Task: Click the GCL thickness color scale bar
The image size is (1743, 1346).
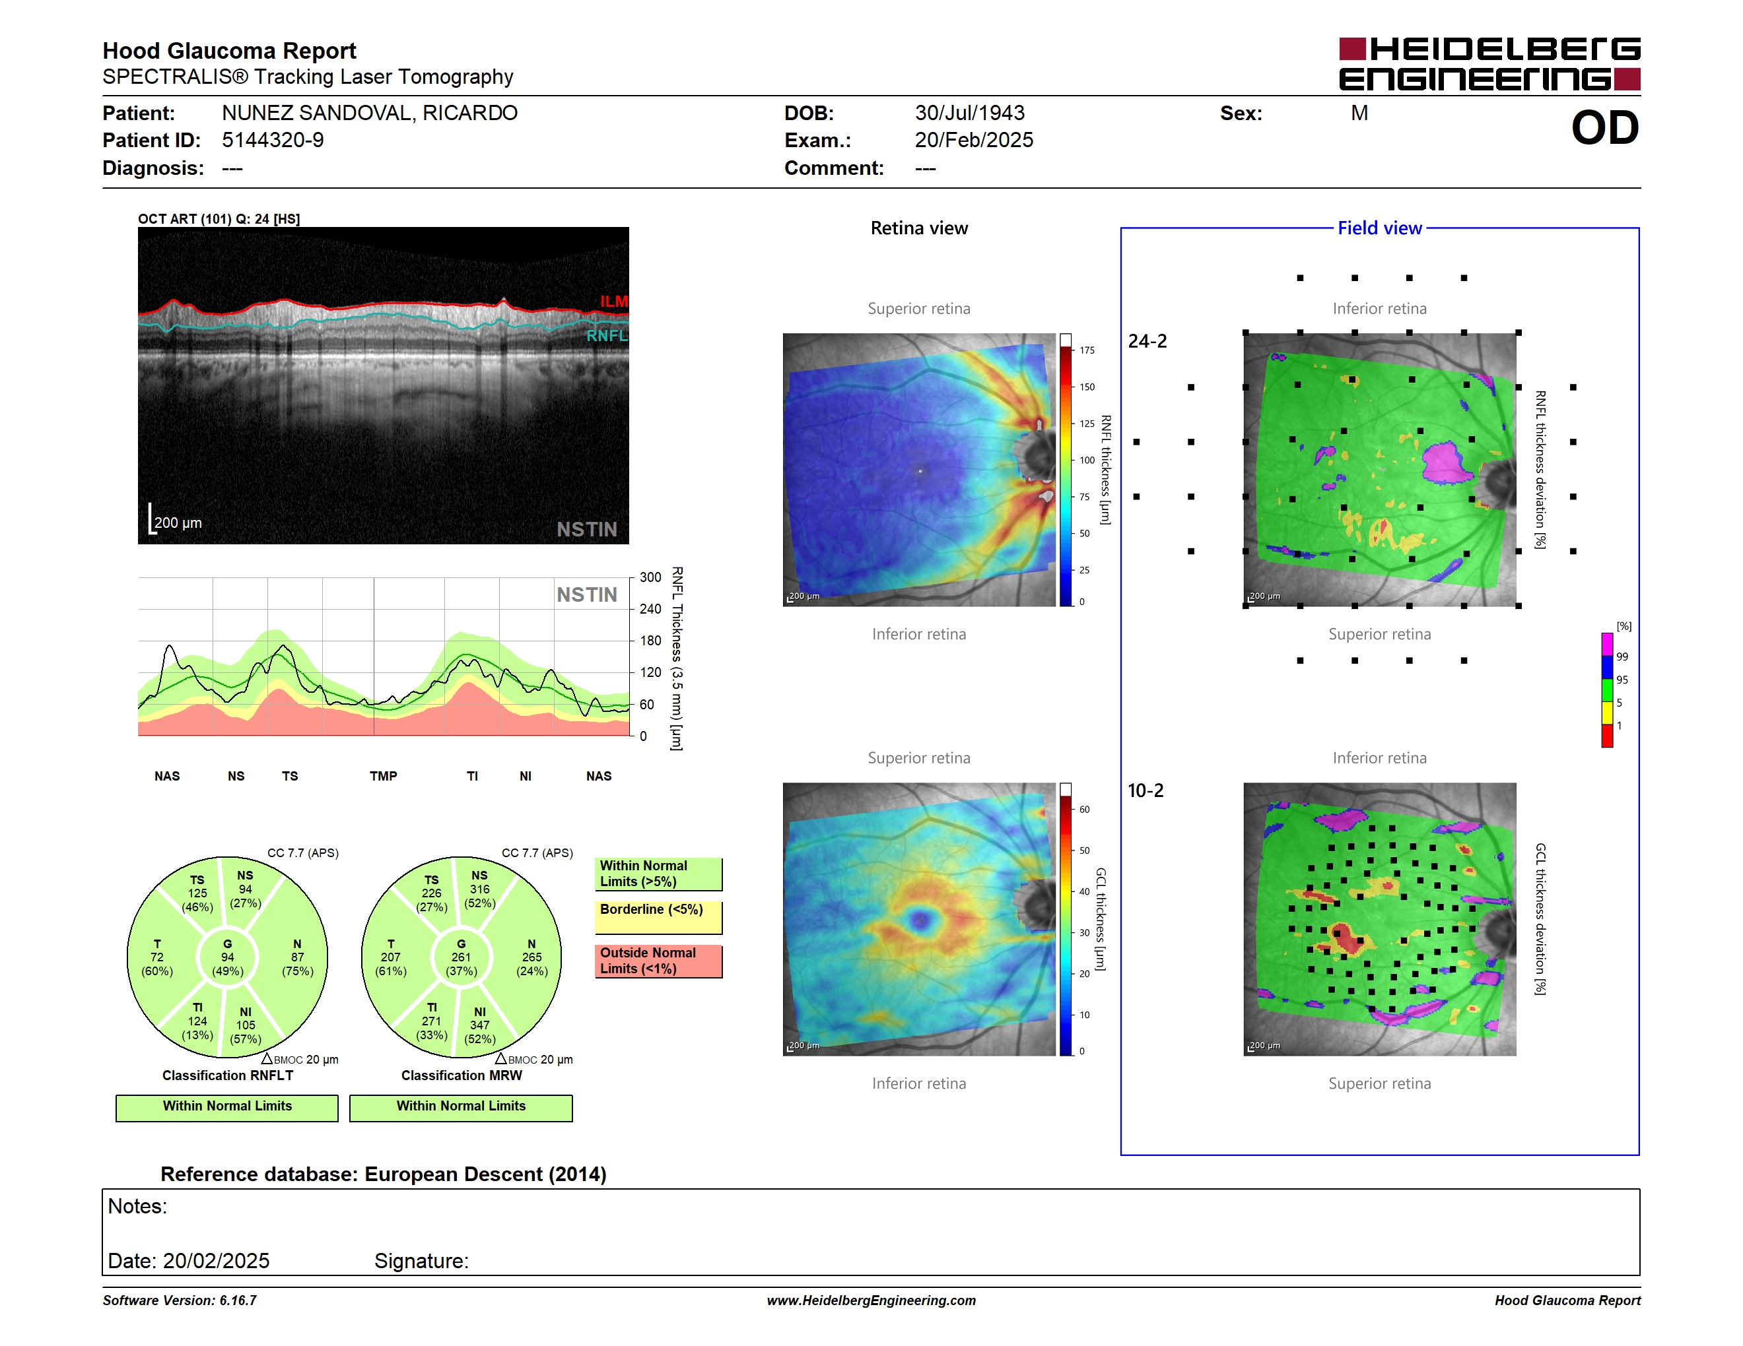Action: 1066,919
